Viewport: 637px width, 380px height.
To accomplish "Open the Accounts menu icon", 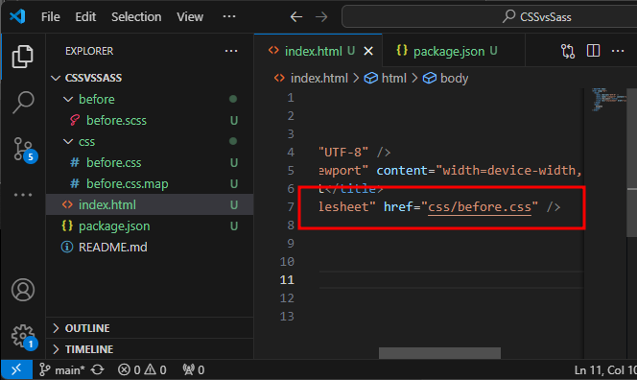I will coord(23,290).
